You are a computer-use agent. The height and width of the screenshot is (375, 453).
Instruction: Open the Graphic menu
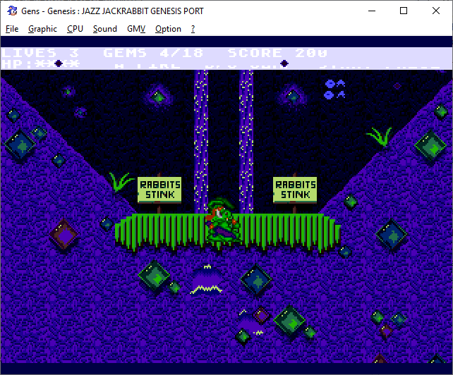tap(42, 29)
